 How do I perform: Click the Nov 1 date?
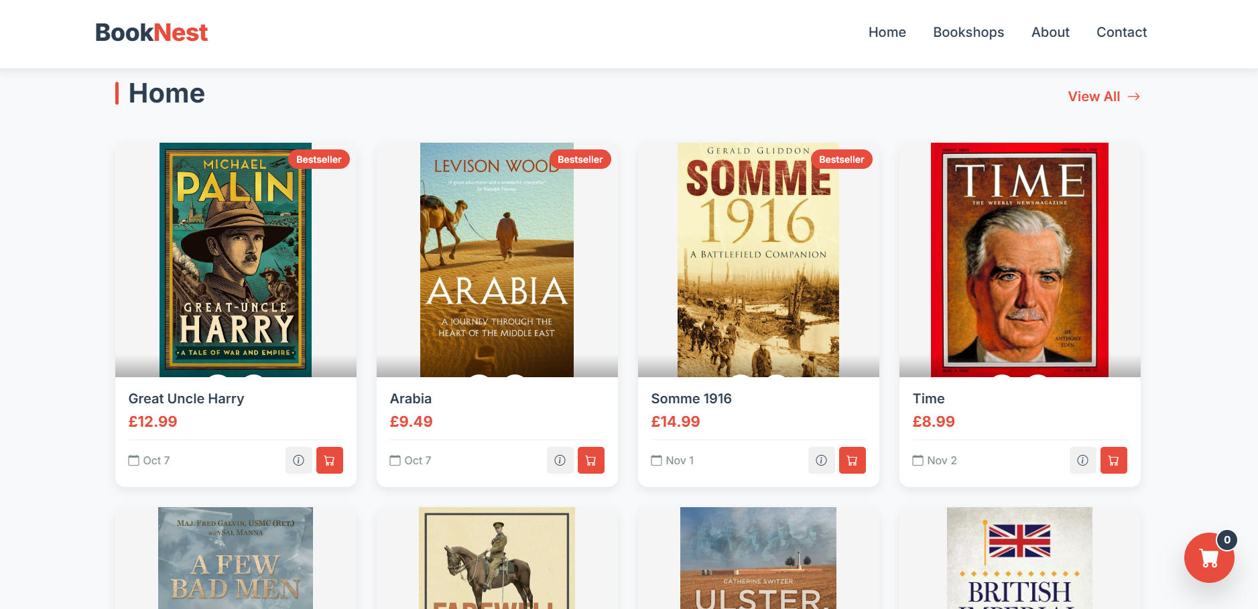[680, 460]
